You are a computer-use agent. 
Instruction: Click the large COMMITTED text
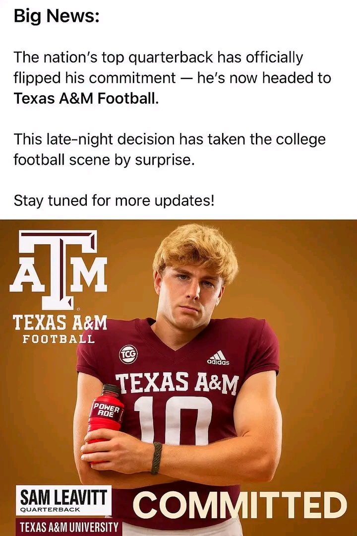239,506
